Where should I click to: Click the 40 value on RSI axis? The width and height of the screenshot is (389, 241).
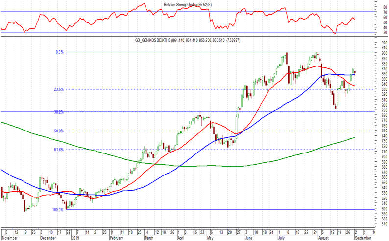tap(385, 27)
